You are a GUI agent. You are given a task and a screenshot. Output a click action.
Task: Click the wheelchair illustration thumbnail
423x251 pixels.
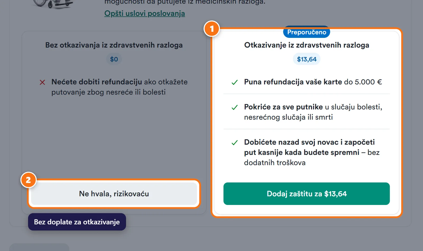(53, 4)
